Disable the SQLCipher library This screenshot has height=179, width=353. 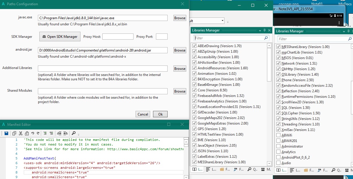point(278,113)
